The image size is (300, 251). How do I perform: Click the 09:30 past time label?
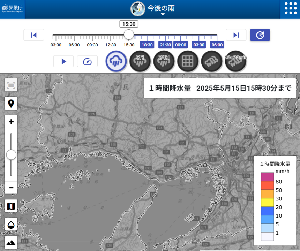tap(92, 45)
